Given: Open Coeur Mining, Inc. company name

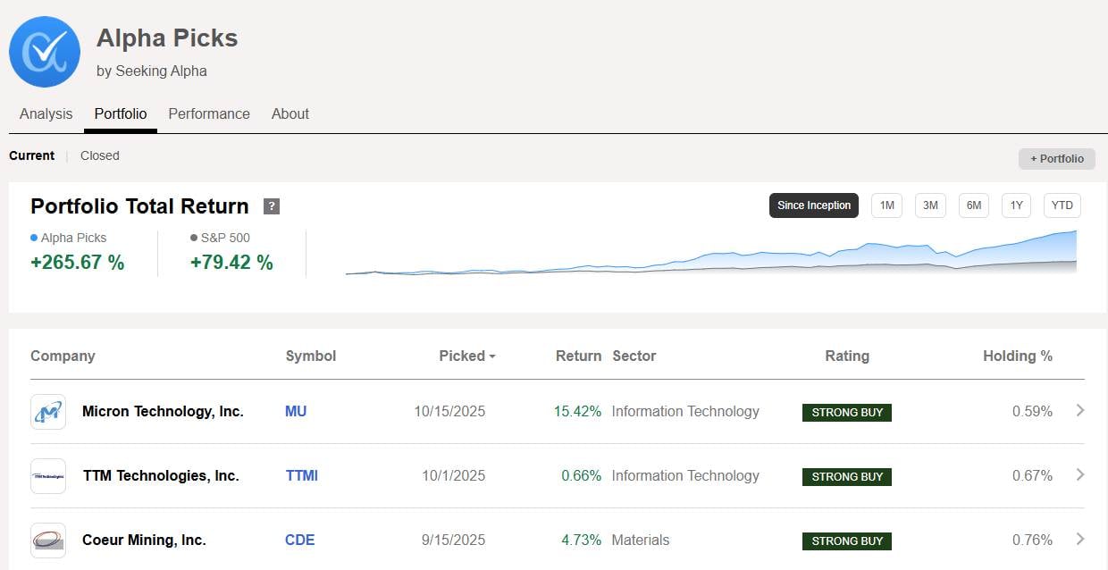Looking at the screenshot, I should 144,541.
